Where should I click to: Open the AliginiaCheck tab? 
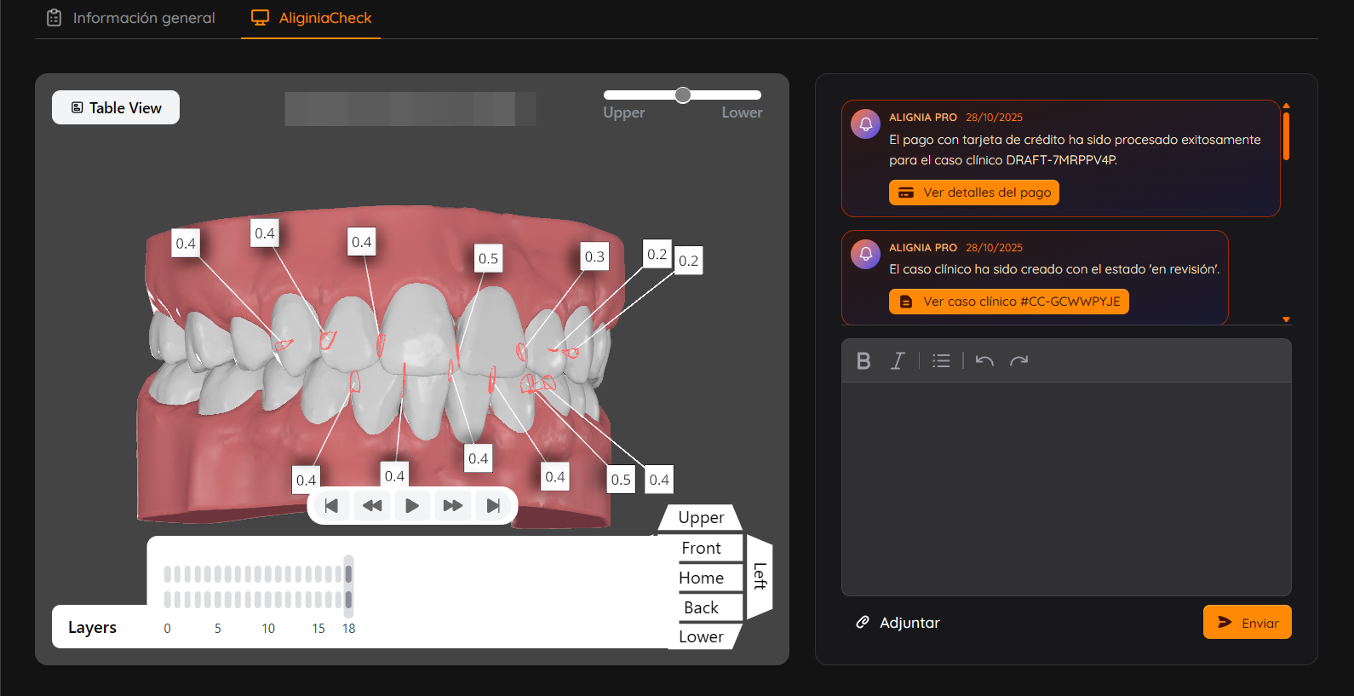click(312, 18)
